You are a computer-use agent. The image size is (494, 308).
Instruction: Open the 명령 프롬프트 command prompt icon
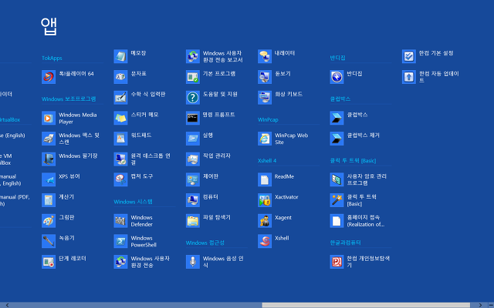(193, 118)
